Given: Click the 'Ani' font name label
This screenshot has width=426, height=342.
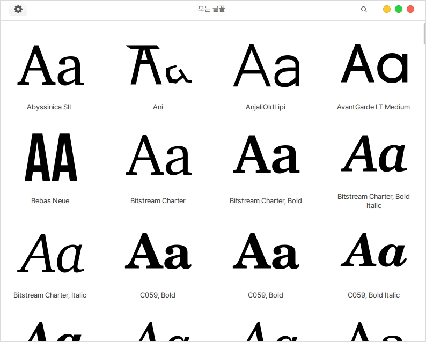Looking at the screenshot, I should [158, 107].
